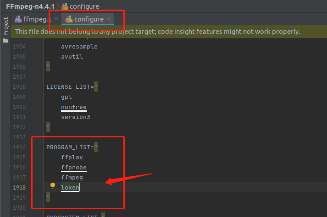
Task: Click the underlined ffprobe text
Action: (73, 167)
